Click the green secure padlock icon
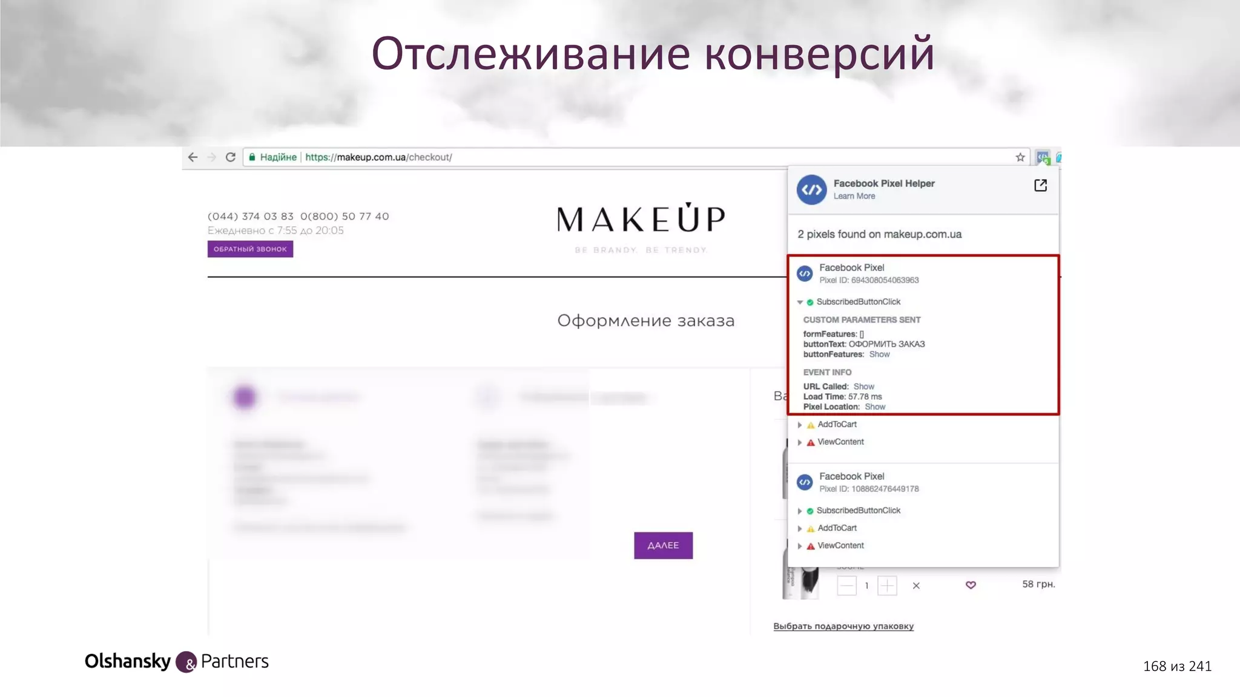 click(x=252, y=157)
